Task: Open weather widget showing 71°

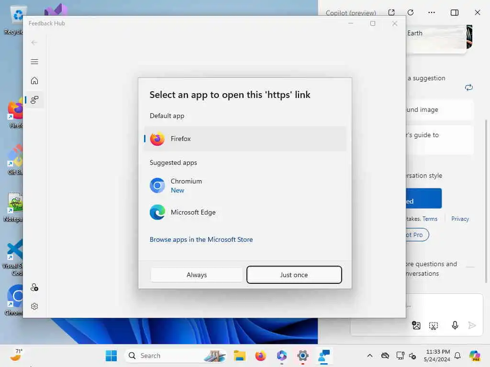Action: [x=16, y=356]
